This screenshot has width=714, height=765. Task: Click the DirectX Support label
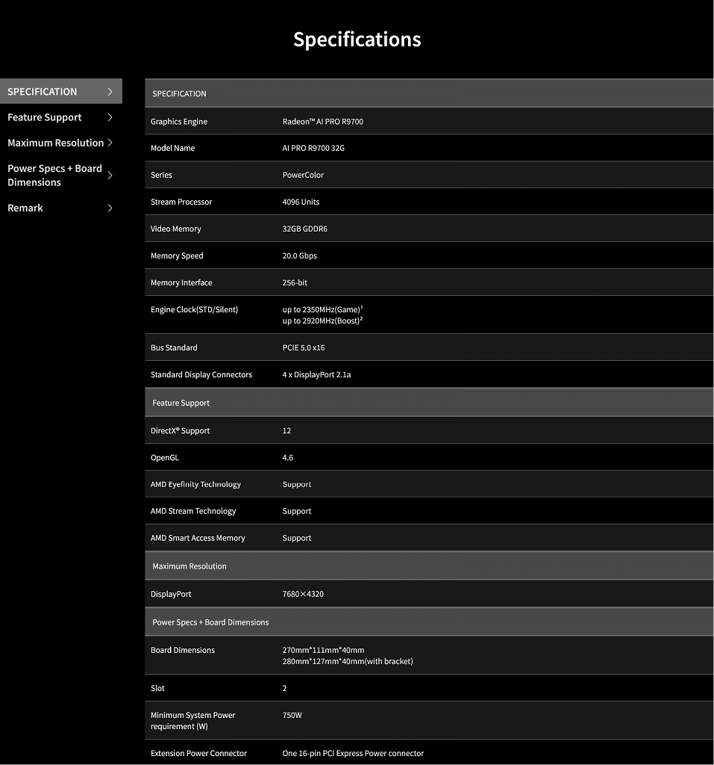pyautogui.click(x=181, y=430)
